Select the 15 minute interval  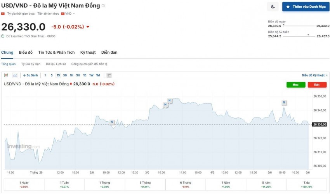click(58, 75)
